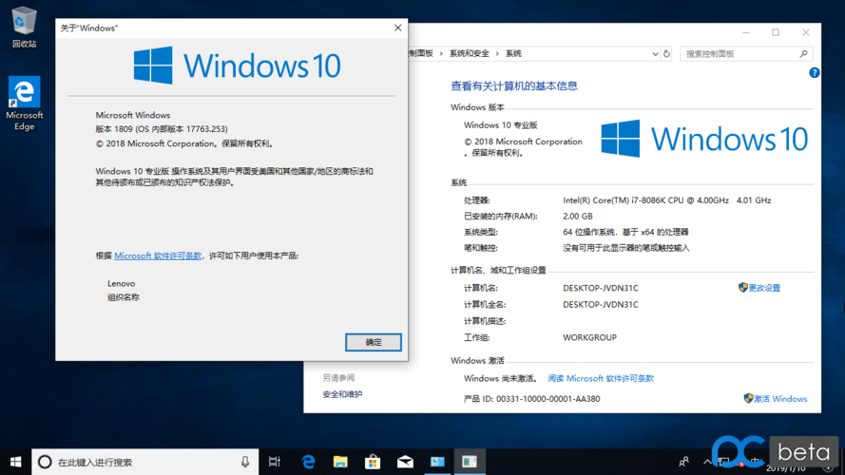Click the 系统 breadcrumb segment

coord(513,53)
